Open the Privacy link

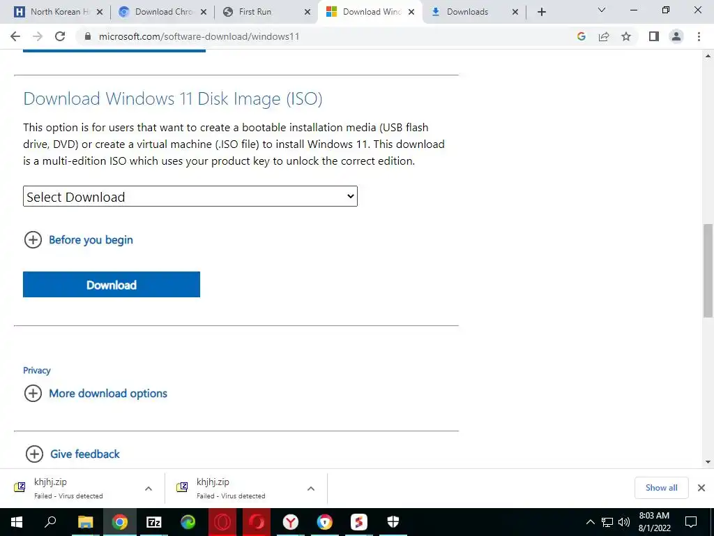click(37, 370)
